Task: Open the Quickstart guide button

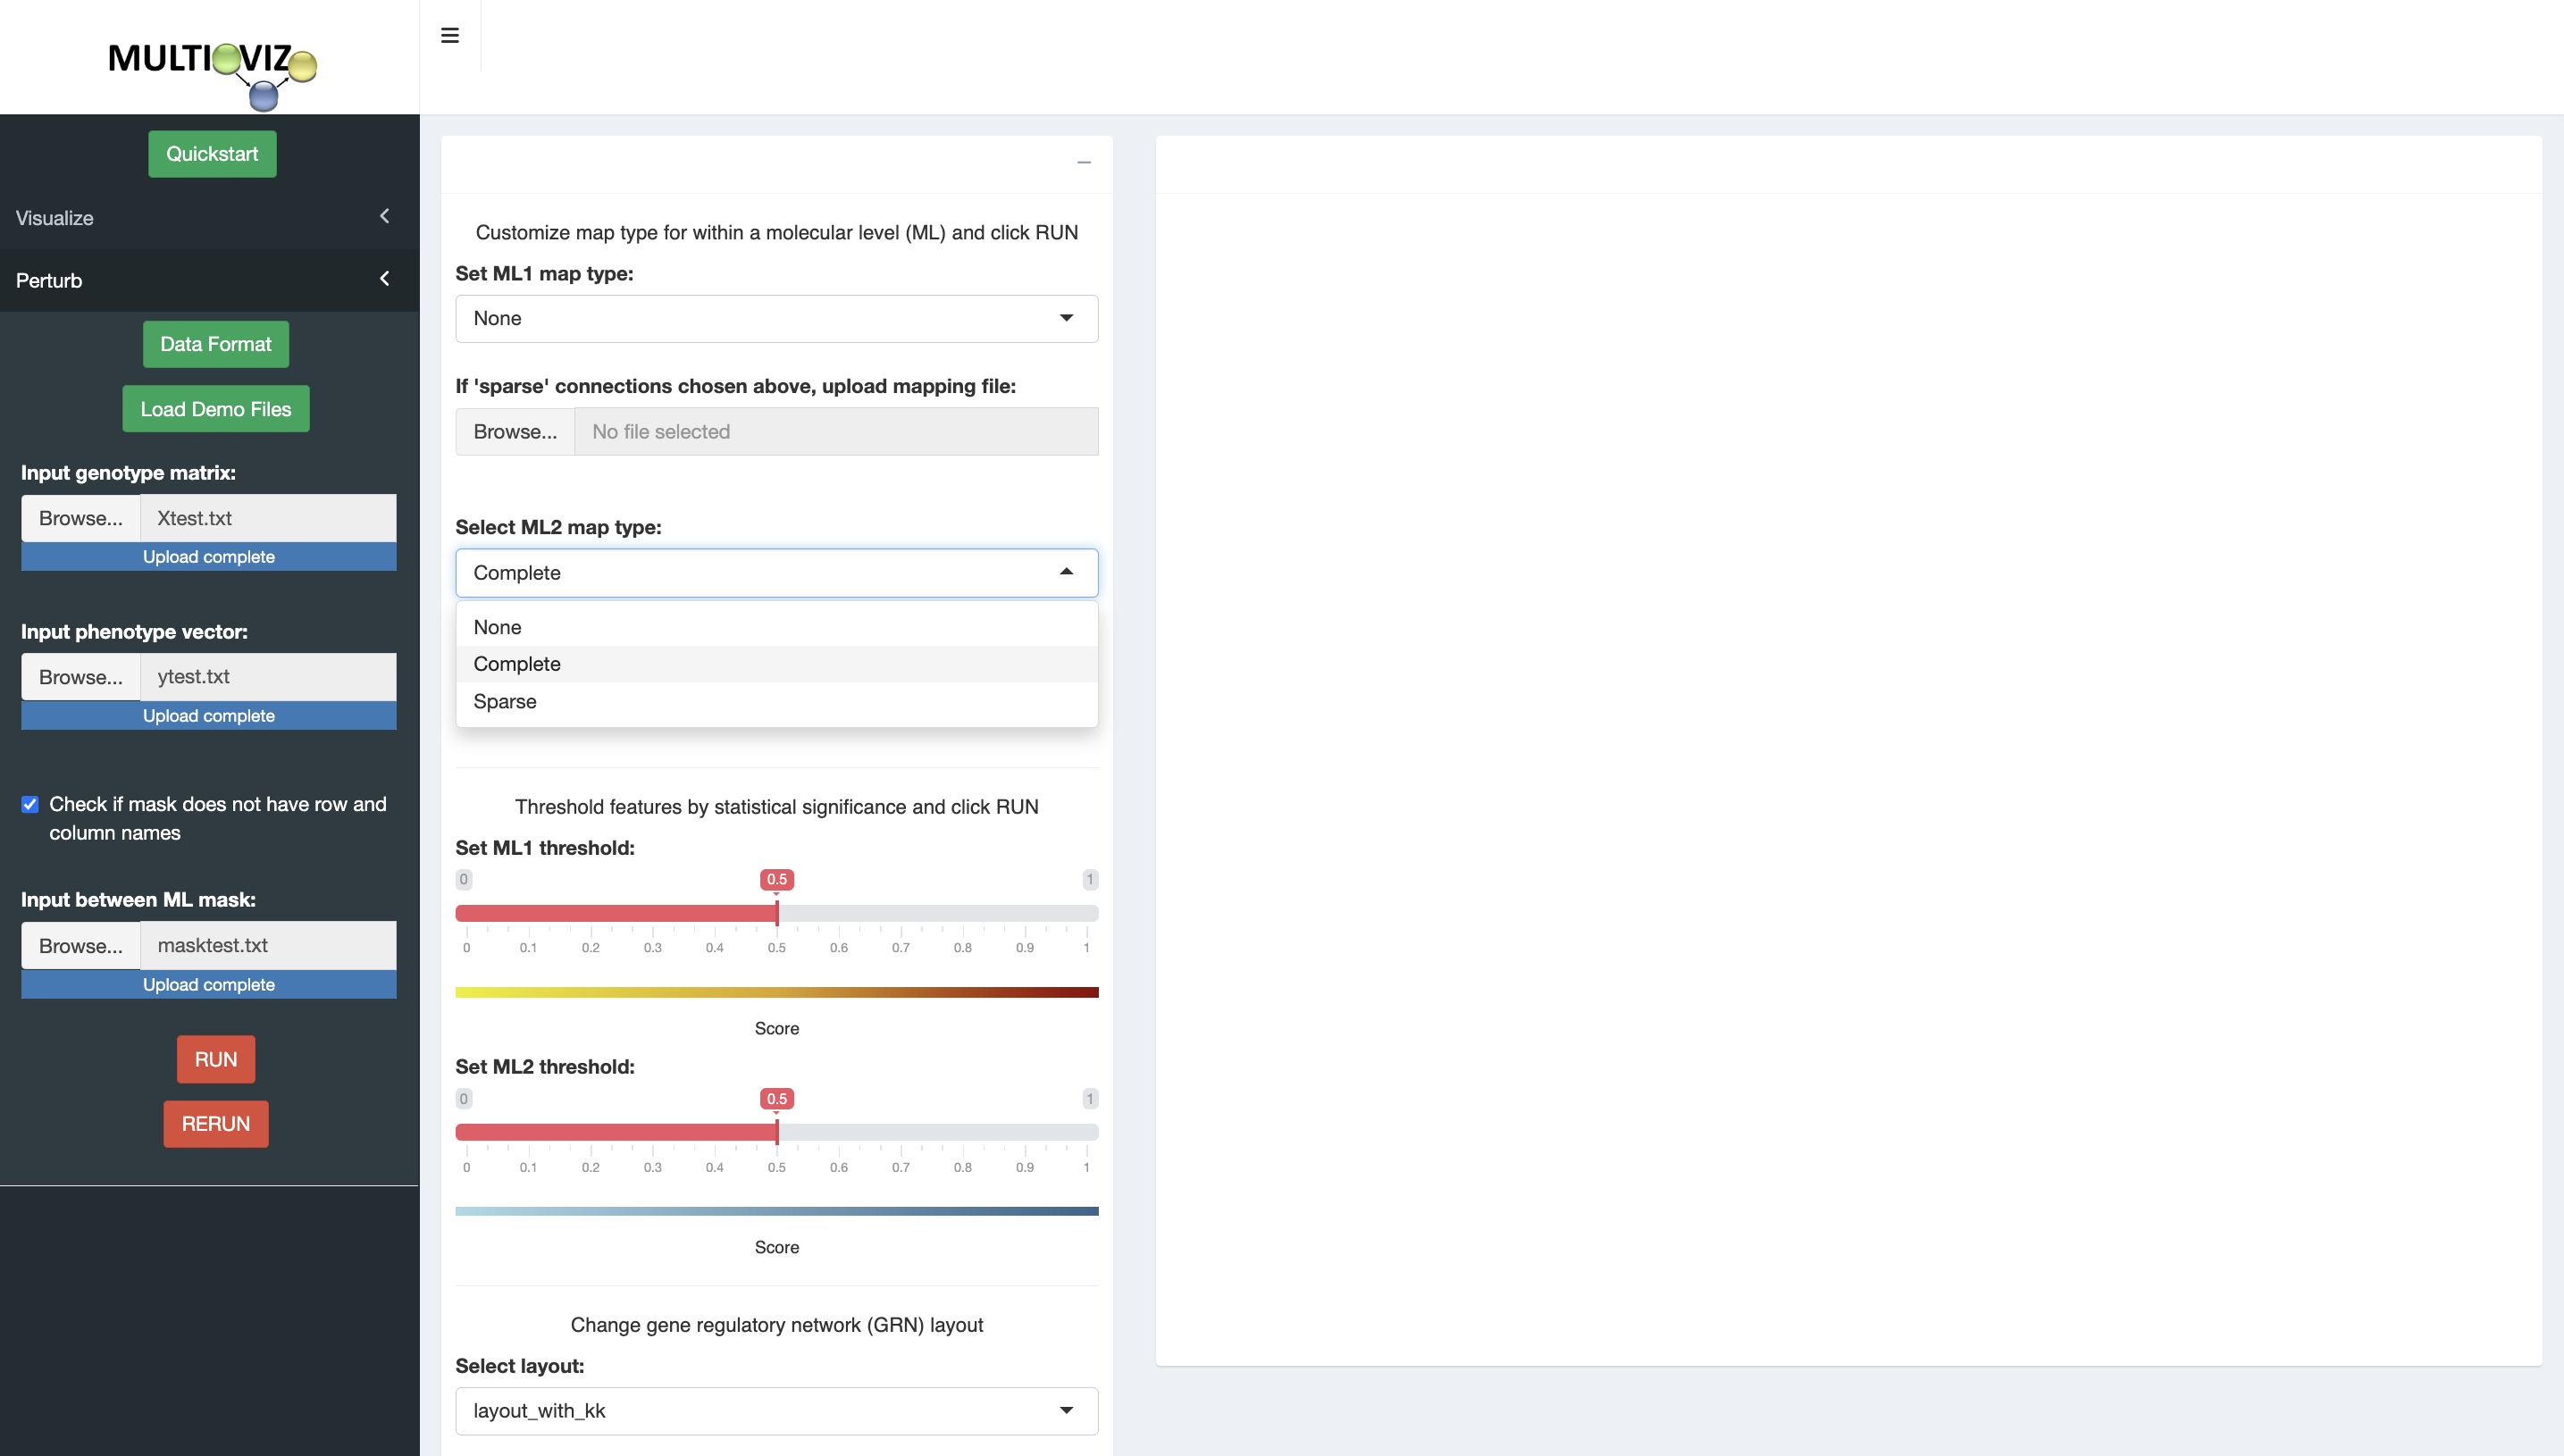Action: (x=212, y=154)
